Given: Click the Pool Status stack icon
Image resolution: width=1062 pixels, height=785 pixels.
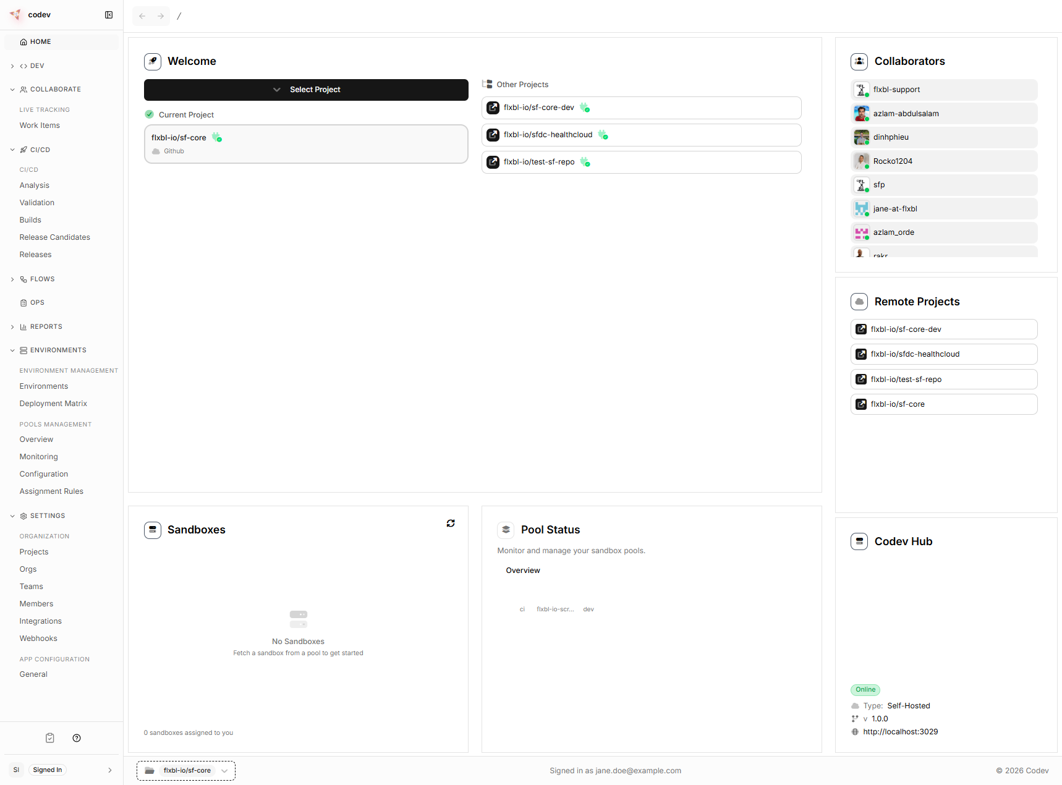Looking at the screenshot, I should point(506,530).
